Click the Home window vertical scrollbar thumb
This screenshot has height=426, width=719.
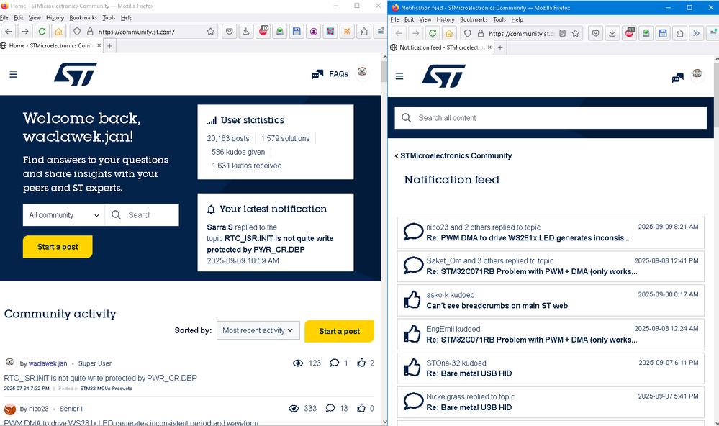pyautogui.click(x=384, y=71)
